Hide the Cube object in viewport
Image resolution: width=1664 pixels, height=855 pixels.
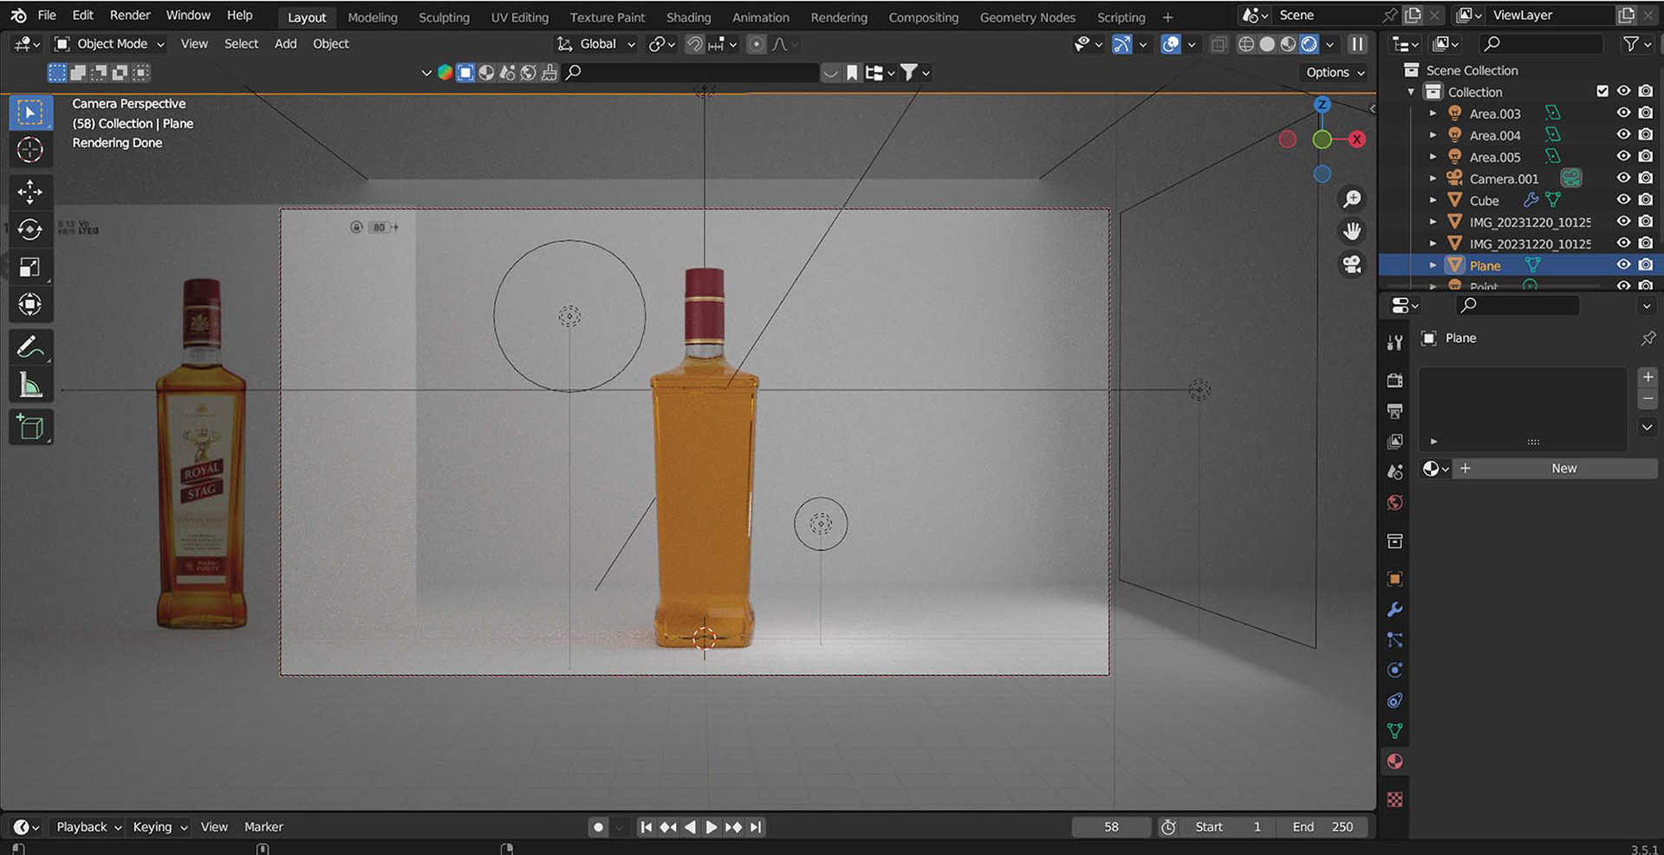1623,200
